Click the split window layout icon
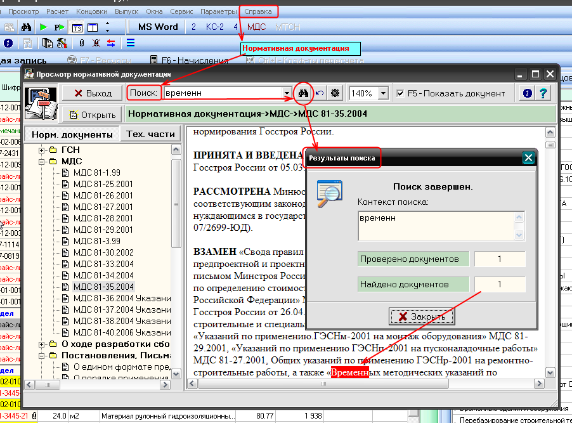 (93, 28)
